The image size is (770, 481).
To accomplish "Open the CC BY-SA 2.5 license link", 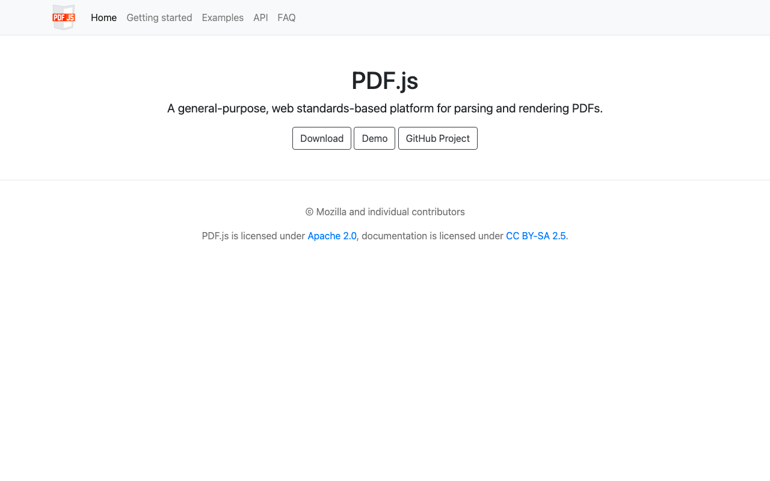I will click(x=535, y=236).
